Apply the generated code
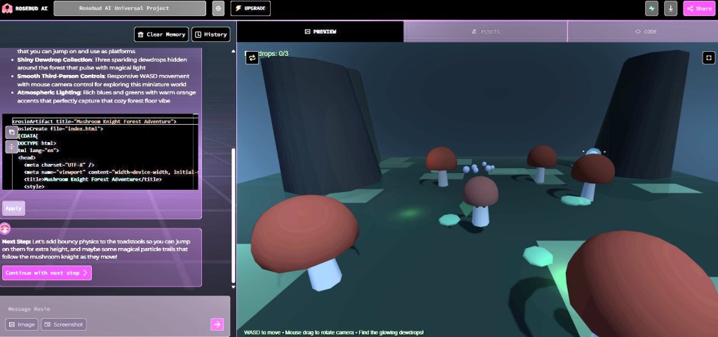 tap(13, 208)
